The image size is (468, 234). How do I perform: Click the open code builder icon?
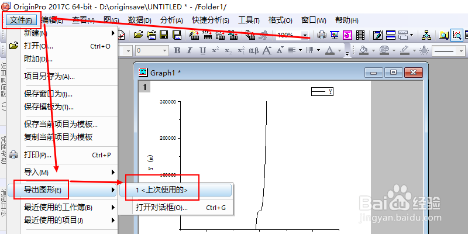[x=378, y=35]
